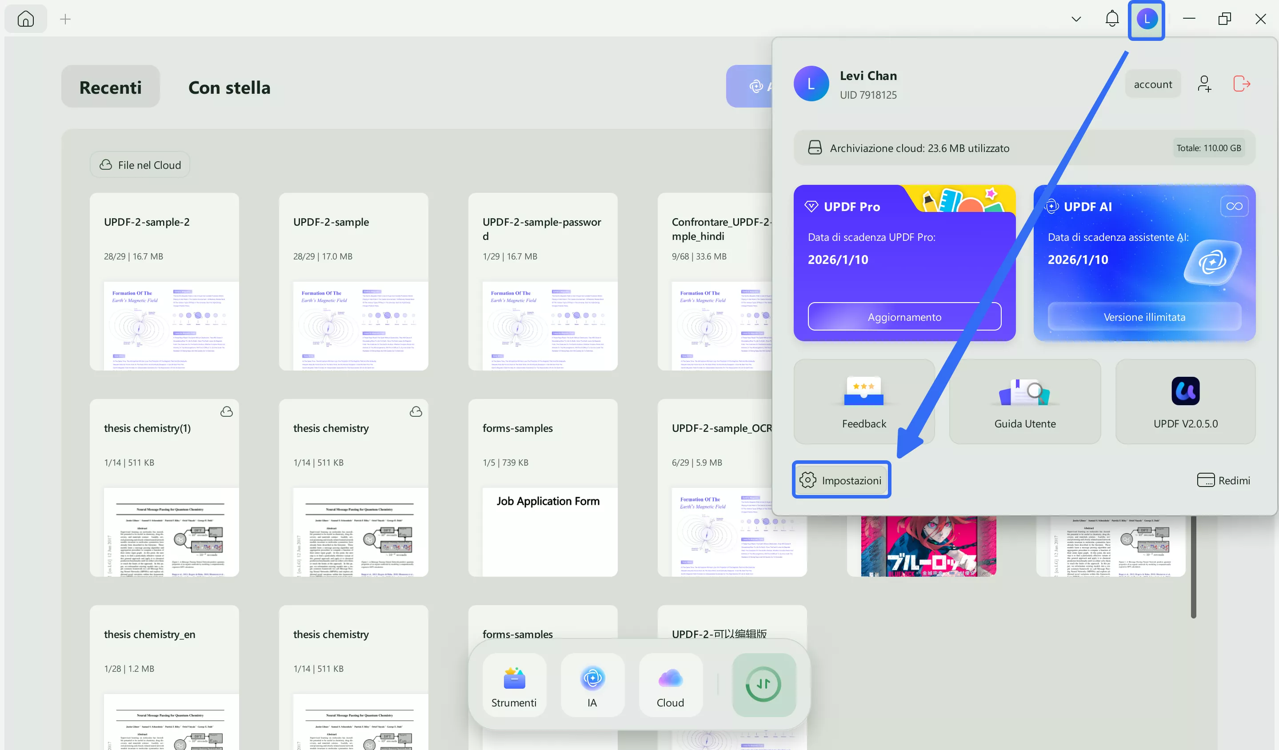Expand the title bar dropdown chevron

click(x=1075, y=19)
